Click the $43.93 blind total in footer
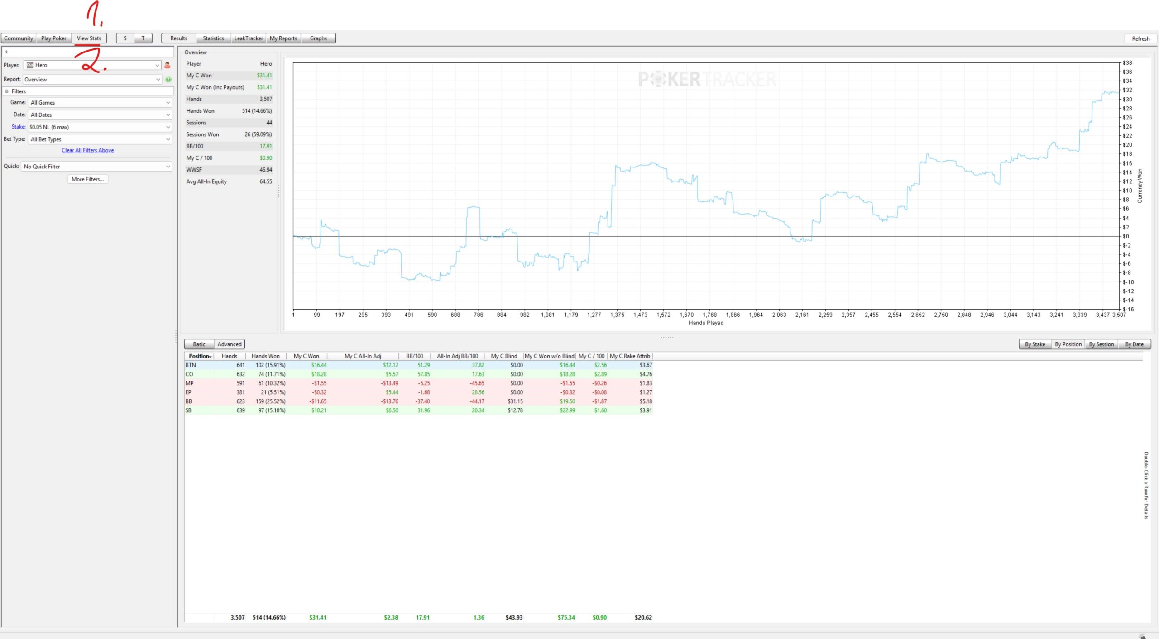 pos(514,618)
